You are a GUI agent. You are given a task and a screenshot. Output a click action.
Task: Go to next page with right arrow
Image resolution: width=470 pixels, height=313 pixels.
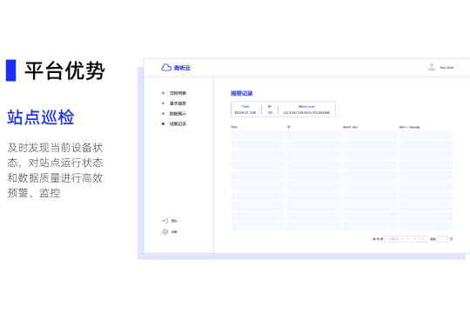423,239
